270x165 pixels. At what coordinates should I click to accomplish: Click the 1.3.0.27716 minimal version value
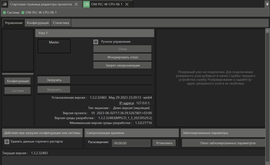pos(143,123)
